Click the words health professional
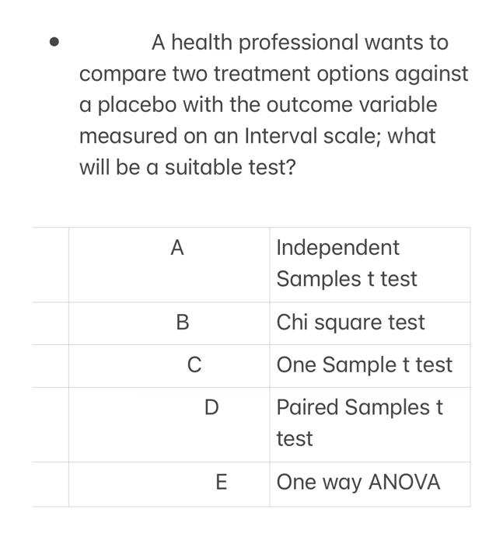 tap(265, 43)
